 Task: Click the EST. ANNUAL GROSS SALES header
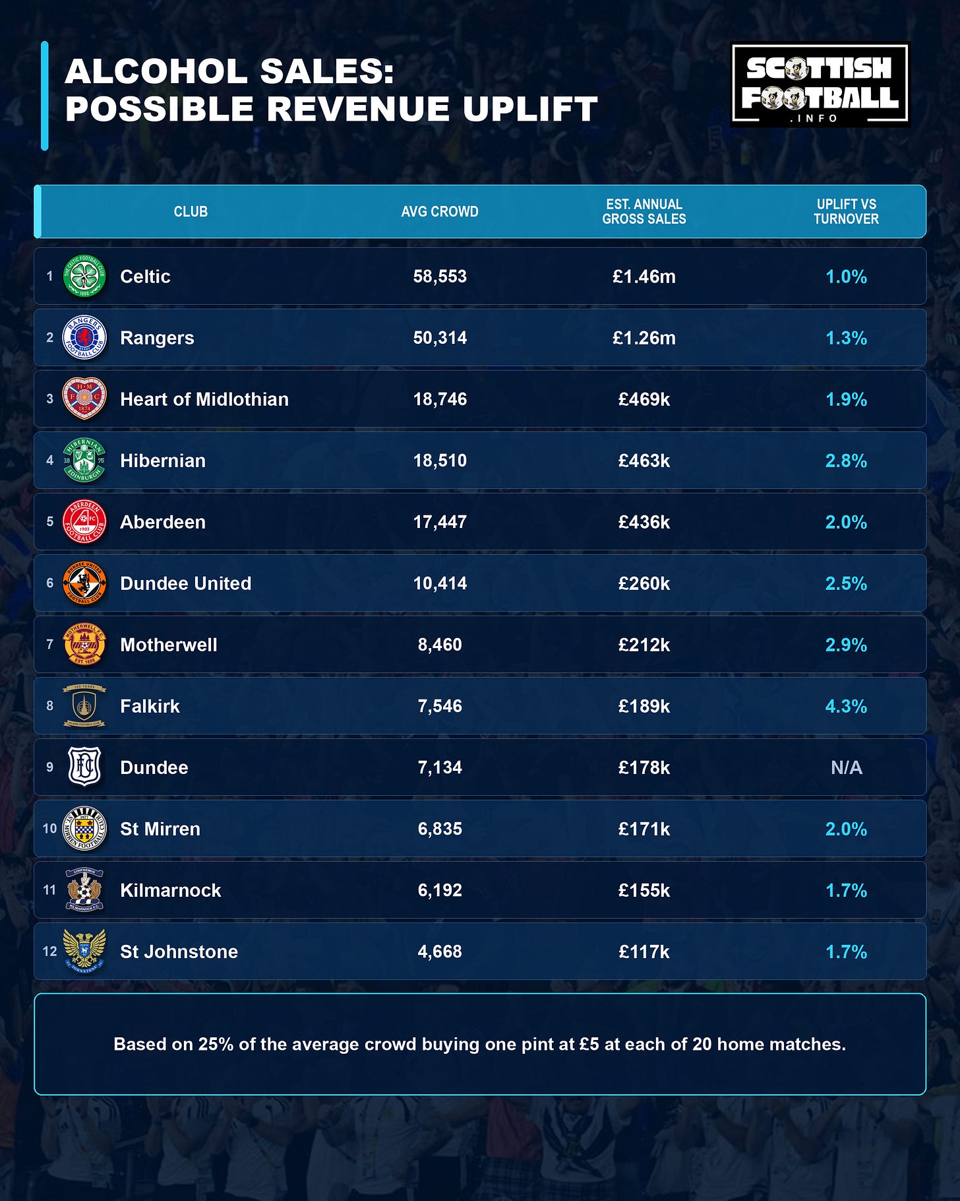pos(644,212)
